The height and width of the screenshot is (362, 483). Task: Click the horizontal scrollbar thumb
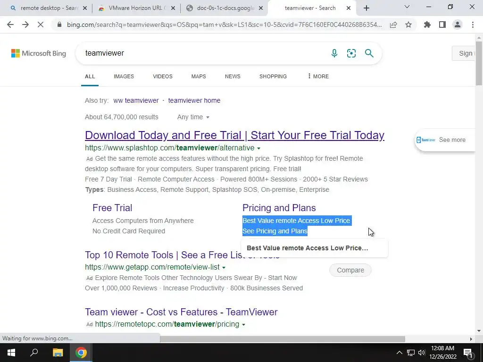tap(282, 339)
